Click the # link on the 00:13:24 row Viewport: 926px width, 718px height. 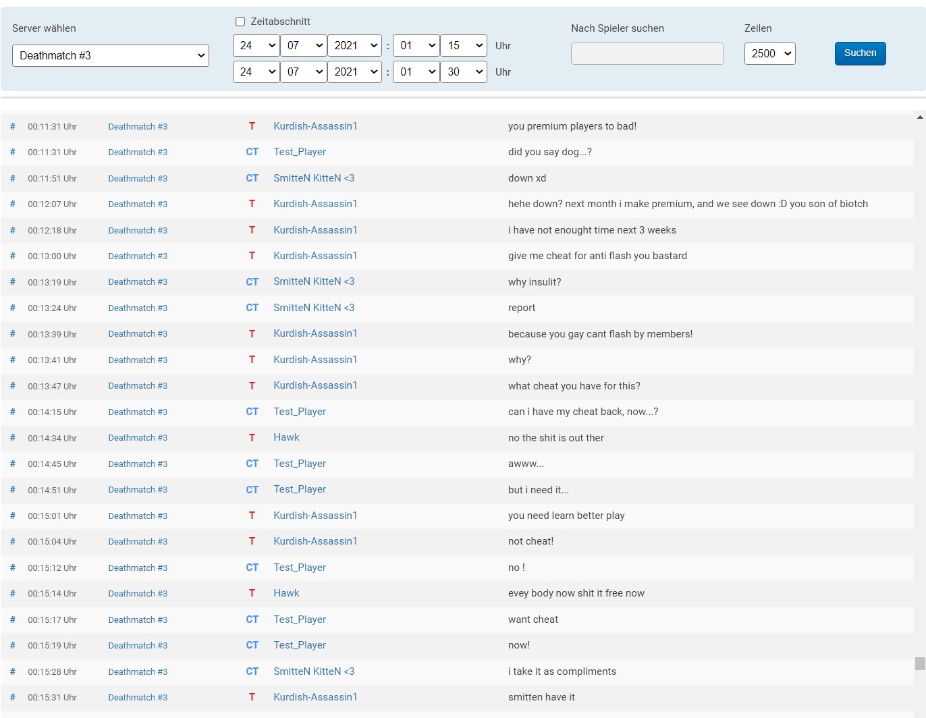12,308
